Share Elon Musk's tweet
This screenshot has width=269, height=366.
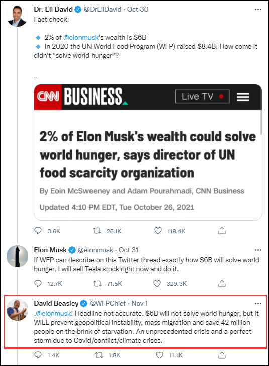point(222,283)
